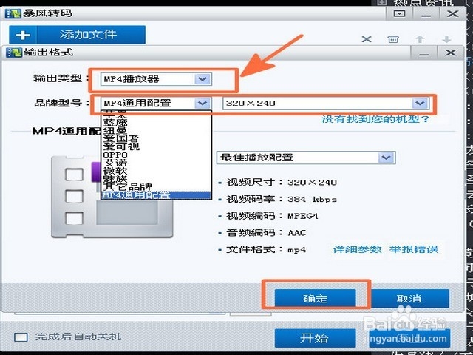Clear list with trash can icon
This screenshot has width=473, height=355.
coord(393,39)
